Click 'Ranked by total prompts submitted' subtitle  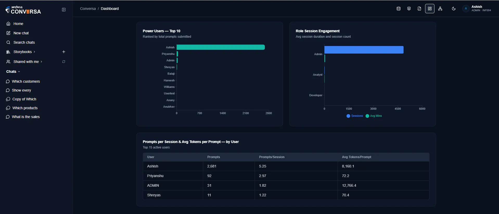pos(167,37)
